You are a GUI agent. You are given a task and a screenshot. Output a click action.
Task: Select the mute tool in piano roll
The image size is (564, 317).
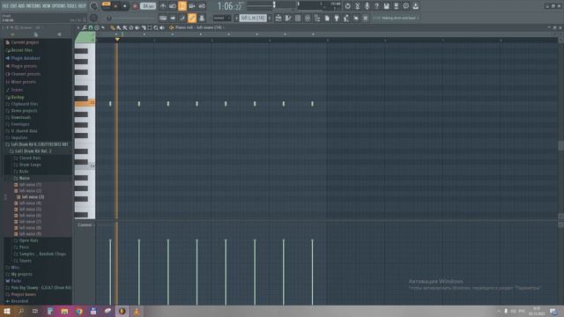pyautogui.click(x=137, y=27)
